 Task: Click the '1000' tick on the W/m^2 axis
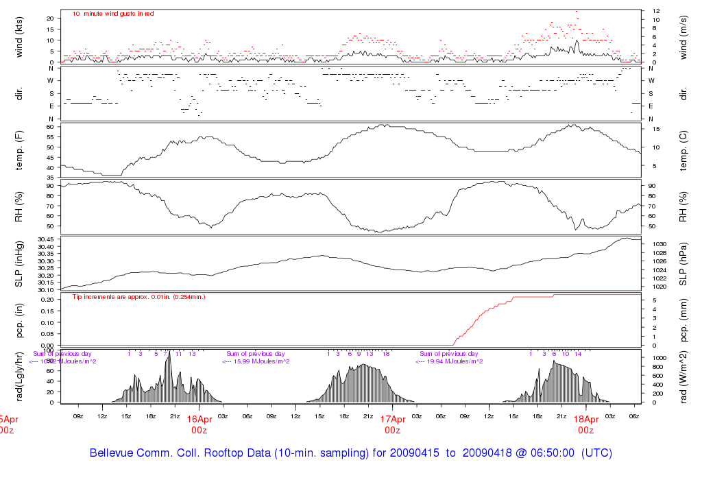click(x=659, y=358)
